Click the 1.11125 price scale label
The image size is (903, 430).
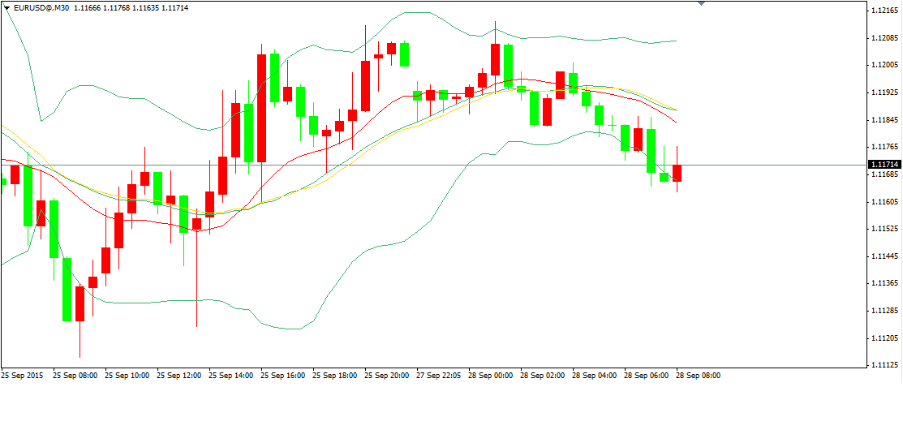884,365
